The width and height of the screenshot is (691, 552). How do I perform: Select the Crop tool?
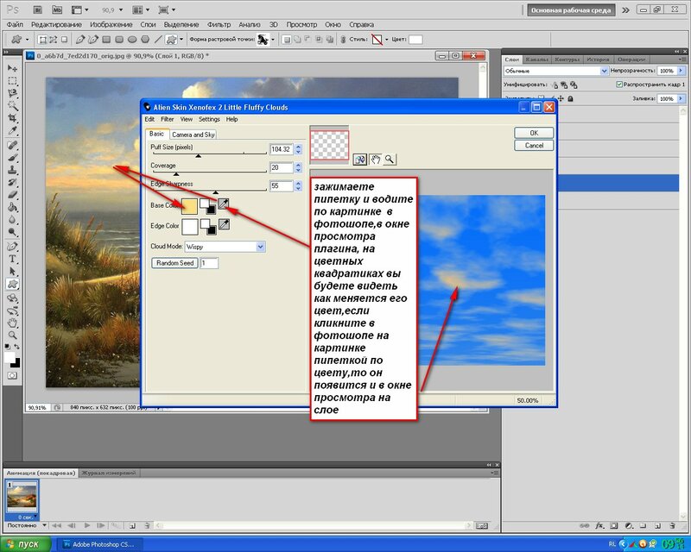coord(12,118)
